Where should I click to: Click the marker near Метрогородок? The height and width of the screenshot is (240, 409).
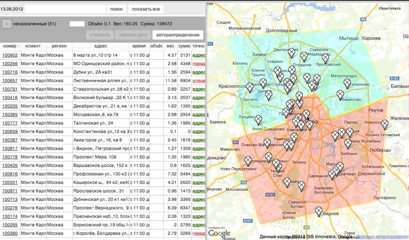coord(347,83)
